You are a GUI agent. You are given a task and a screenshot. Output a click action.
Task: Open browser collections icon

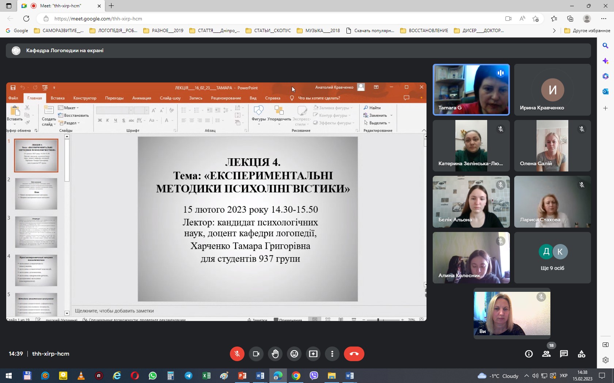(570, 19)
